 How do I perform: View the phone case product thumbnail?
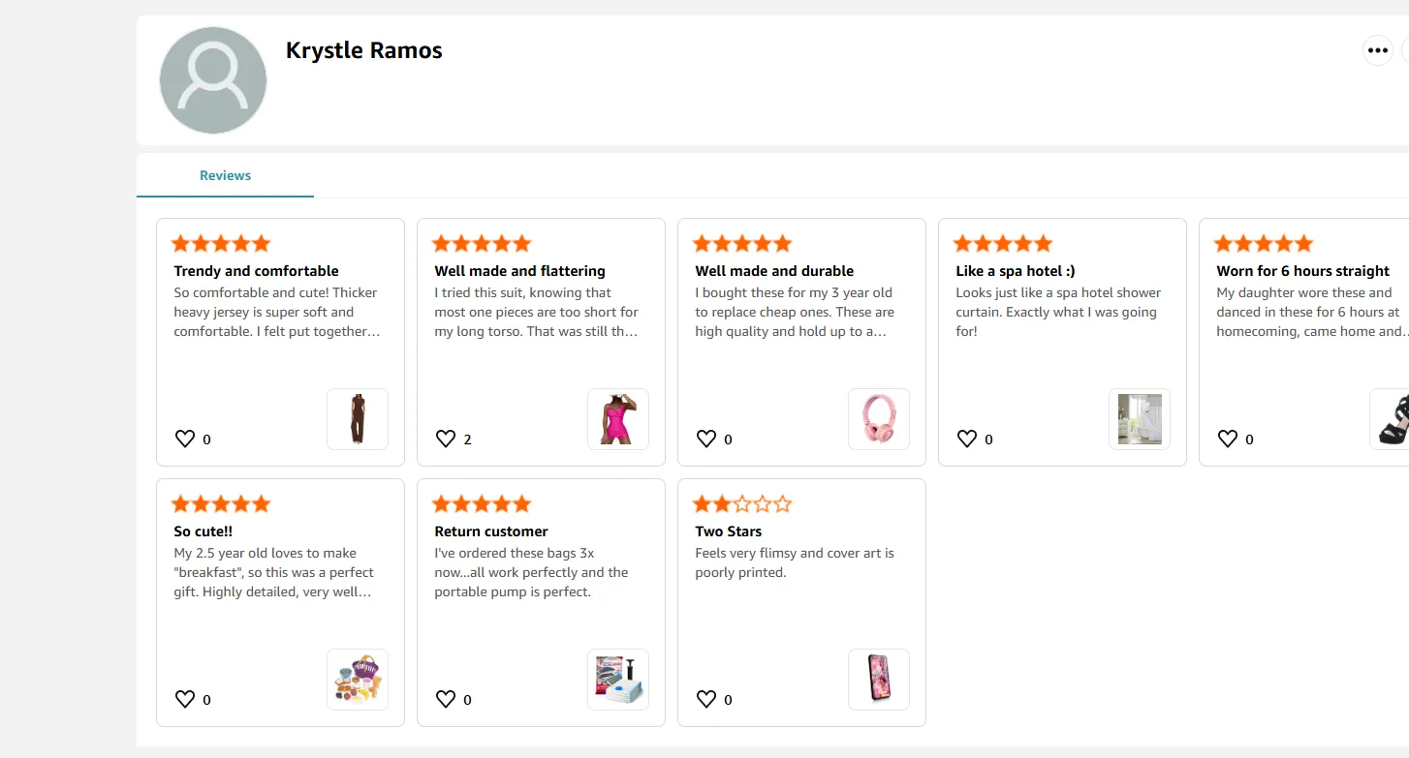pos(879,680)
